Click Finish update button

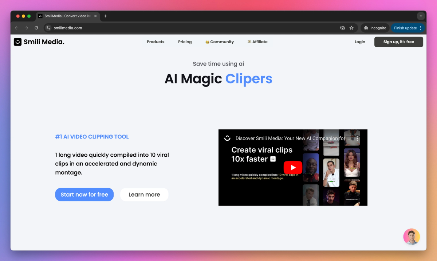tap(408, 28)
